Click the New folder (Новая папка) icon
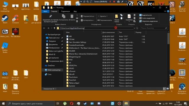The width and height of the screenshot is (189, 106). 116,16
